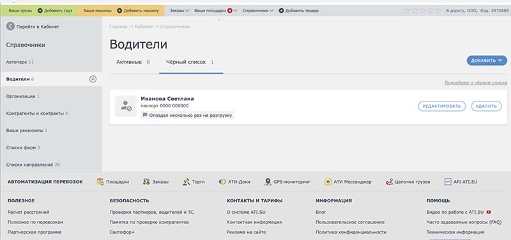Select Ваши реквизиты in the sidebar
This screenshot has width=511, height=240.
[x=27, y=130]
